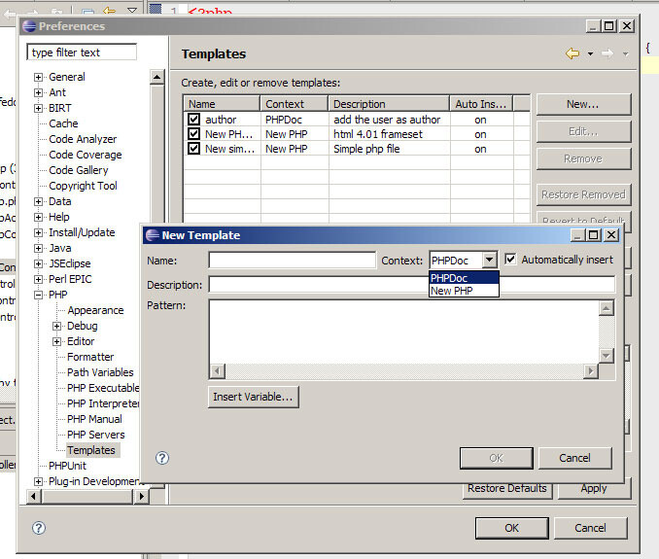Viewport: 659px width, 559px height.
Task: Toggle the New sim... template checkbox
Action: point(193,149)
